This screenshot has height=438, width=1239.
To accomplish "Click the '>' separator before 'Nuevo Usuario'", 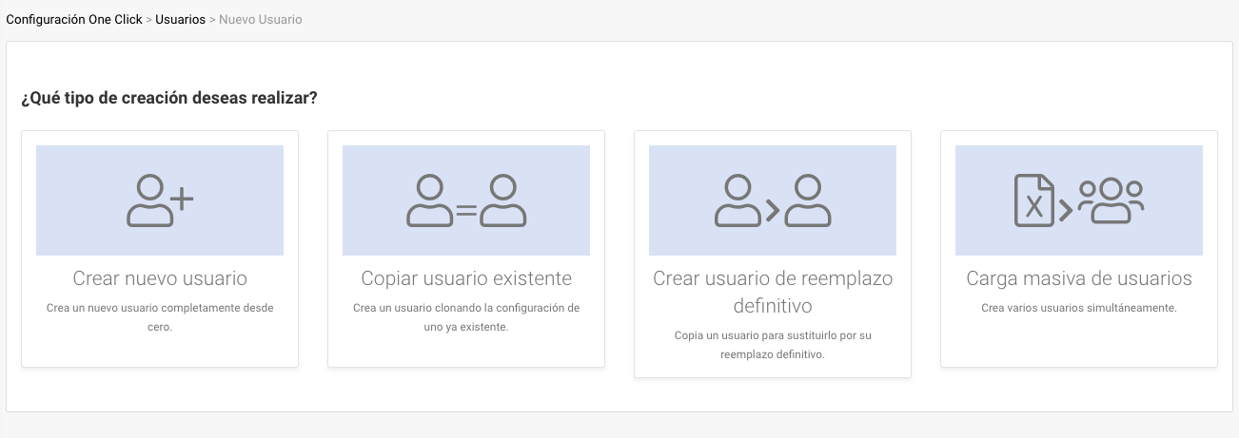I will click(212, 19).
